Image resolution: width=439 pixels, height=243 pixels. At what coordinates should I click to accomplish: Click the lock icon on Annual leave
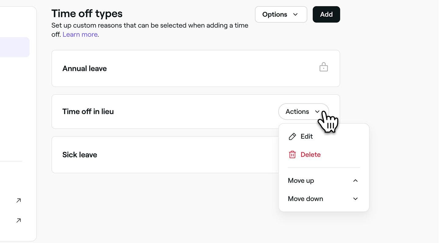click(x=323, y=67)
